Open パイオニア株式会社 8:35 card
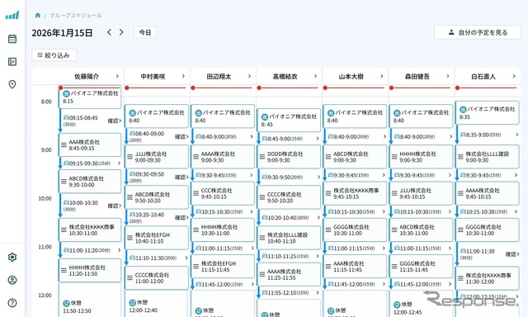 487,112
